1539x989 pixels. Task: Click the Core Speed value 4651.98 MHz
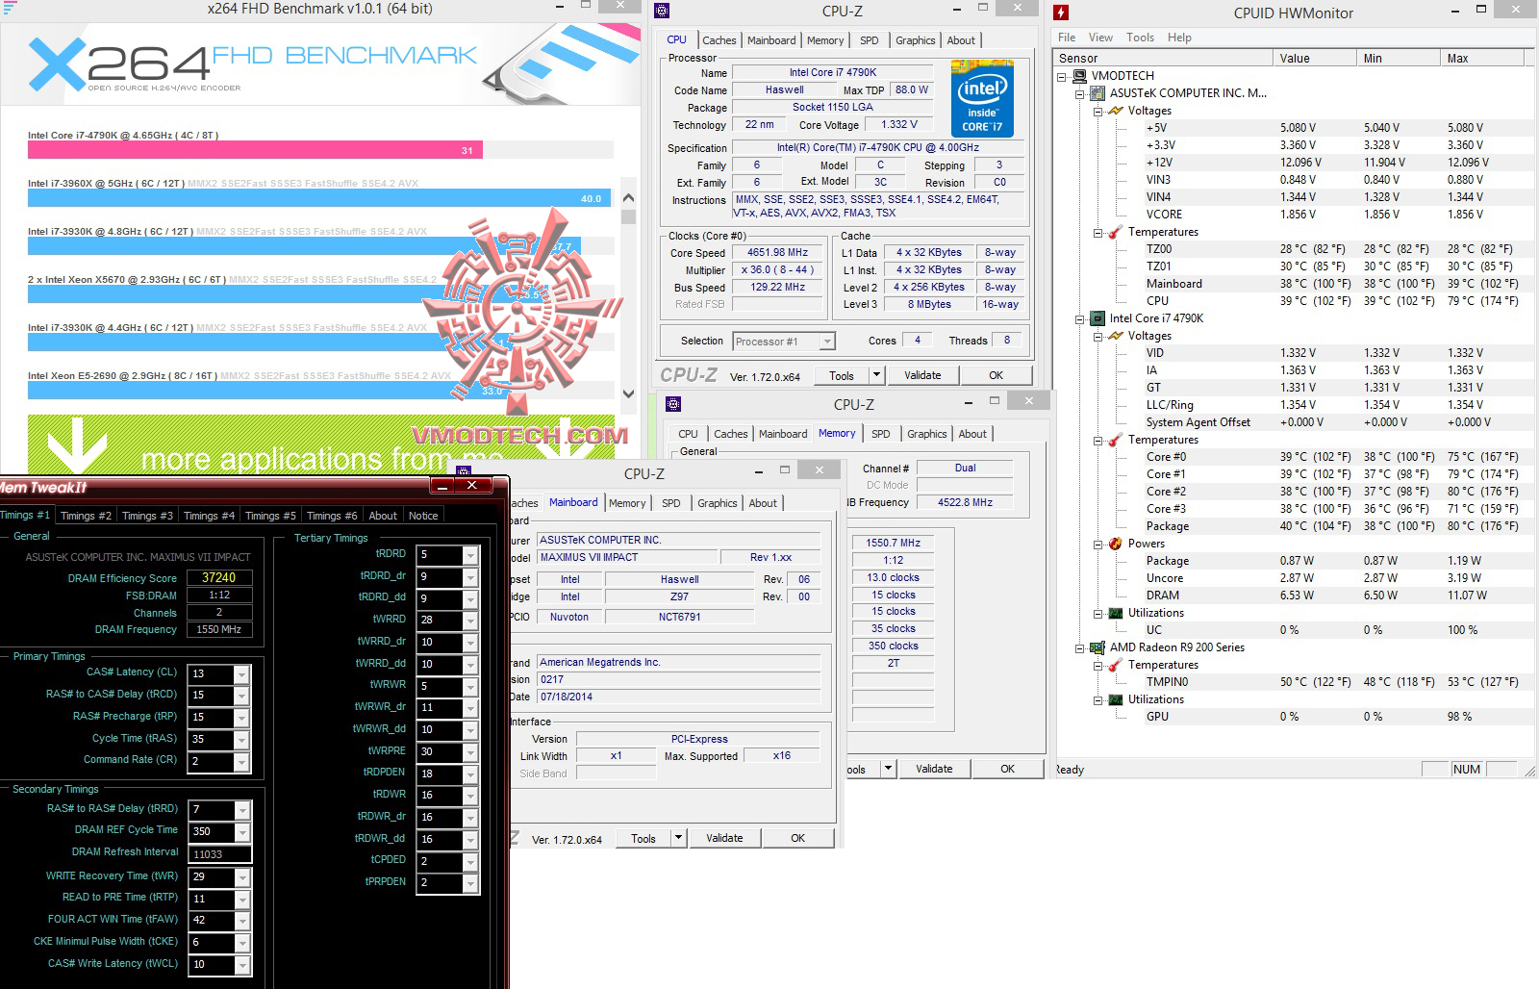point(777,253)
